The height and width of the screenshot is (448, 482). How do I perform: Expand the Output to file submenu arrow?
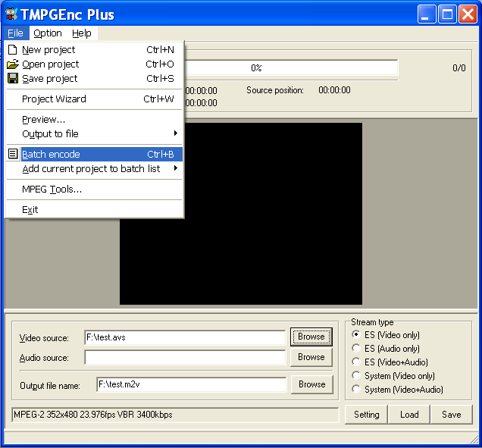[176, 133]
